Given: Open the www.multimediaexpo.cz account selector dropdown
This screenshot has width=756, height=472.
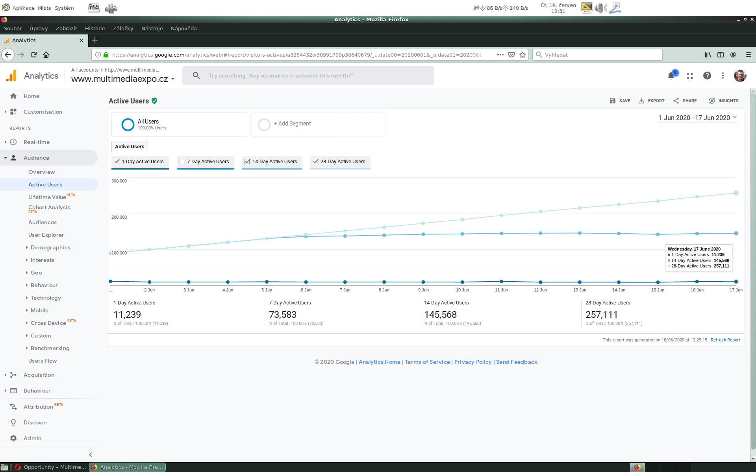Looking at the screenshot, I should pyautogui.click(x=122, y=79).
